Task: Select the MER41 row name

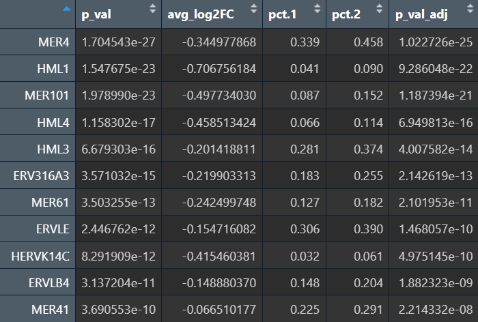Action: pyautogui.click(x=51, y=309)
